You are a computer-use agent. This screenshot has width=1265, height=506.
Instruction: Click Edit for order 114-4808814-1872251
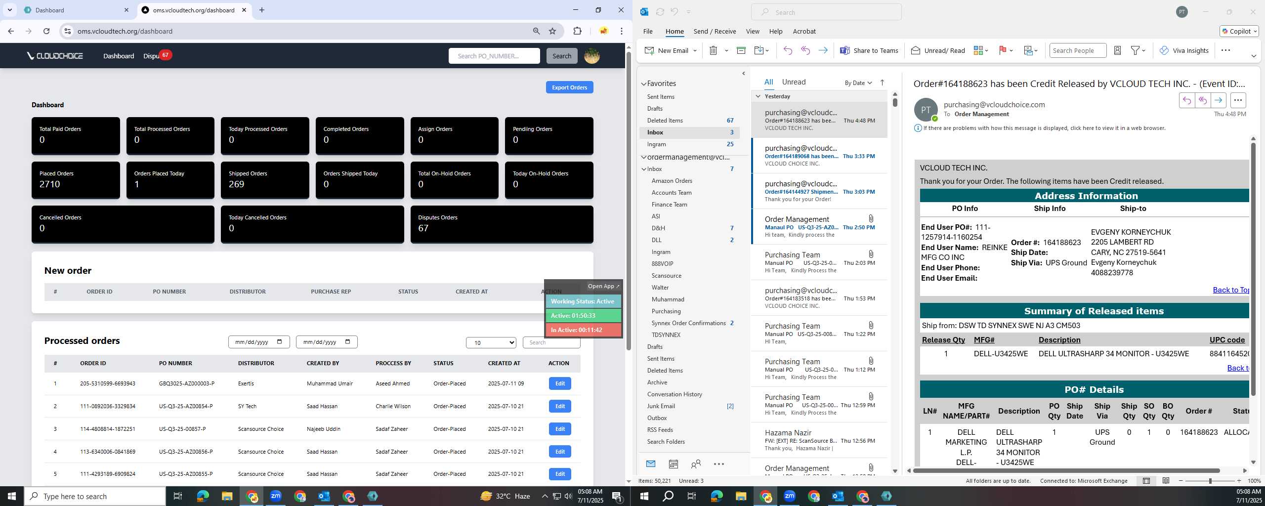(560, 429)
